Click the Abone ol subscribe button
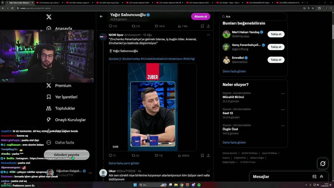The height and width of the screenshot is (188, 334). (200, 16)
